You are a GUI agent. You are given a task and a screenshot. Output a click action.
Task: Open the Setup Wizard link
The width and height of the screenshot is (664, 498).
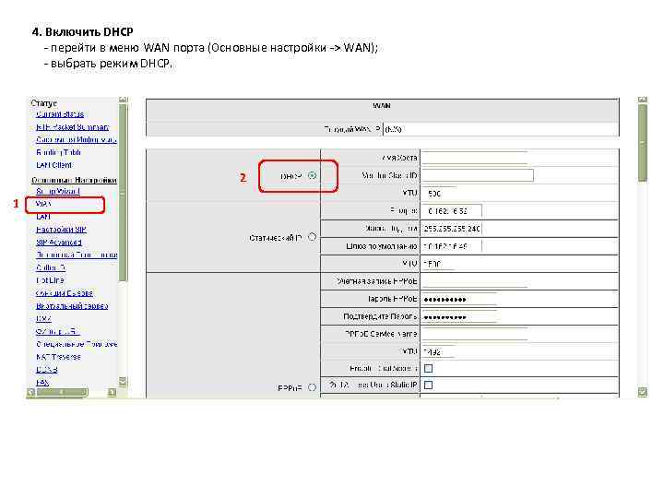[x=58, y=192]
